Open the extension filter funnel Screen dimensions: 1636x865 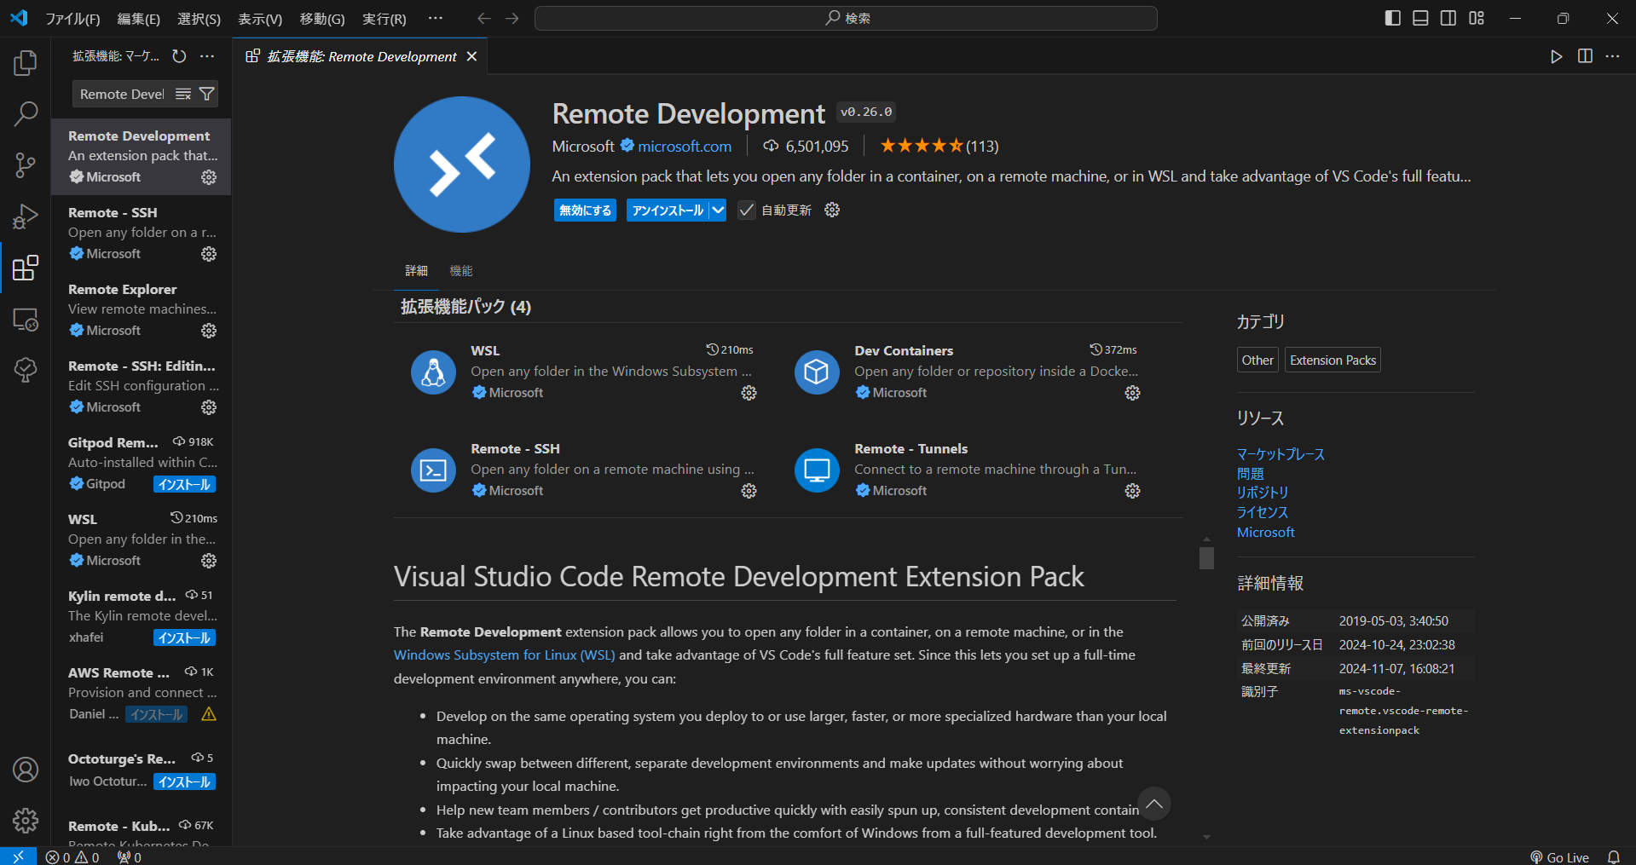[x=206, y=94]
